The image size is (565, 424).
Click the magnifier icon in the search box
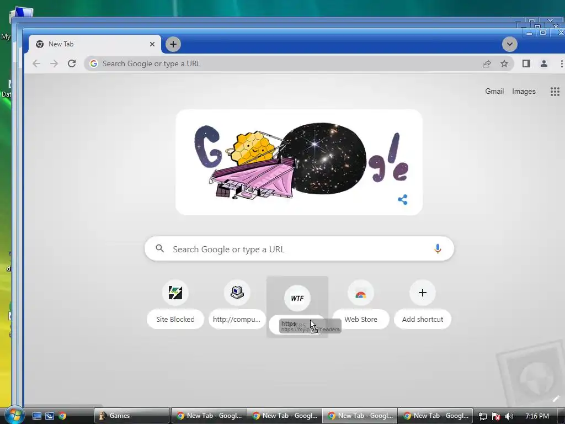[159, 248]
